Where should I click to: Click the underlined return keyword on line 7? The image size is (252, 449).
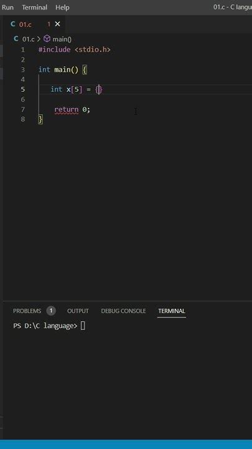pos(67,109)
